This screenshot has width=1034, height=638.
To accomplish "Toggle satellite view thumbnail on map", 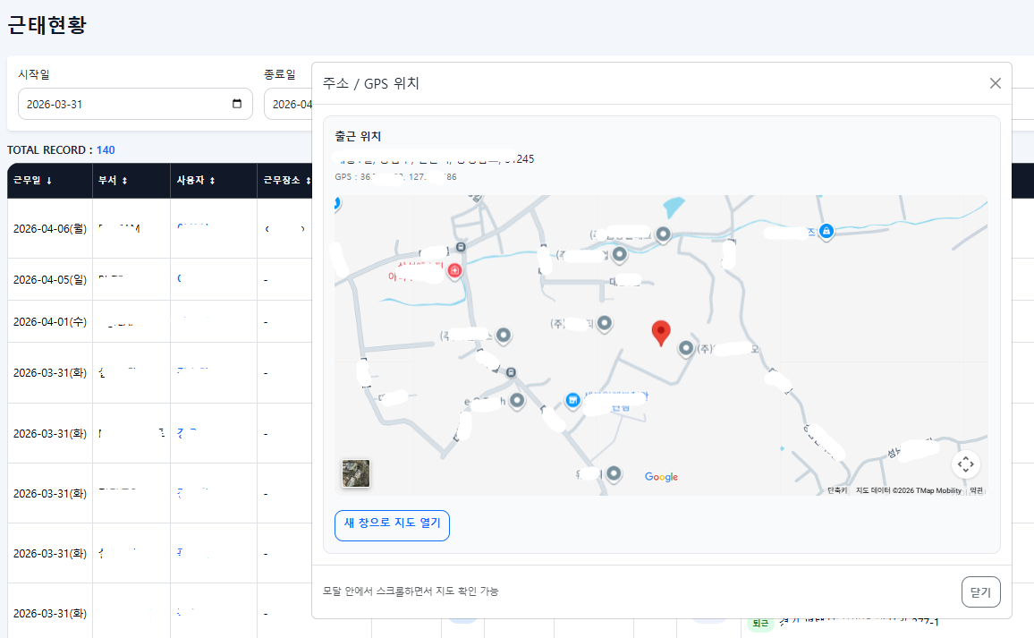I will pyautogui.click(x=355, y=473).
